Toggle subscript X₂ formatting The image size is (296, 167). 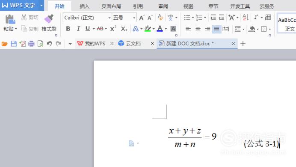pyautogui.click(x=124, y=29)
